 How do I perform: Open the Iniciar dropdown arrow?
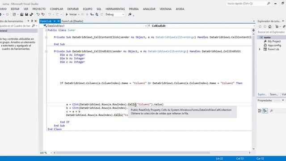(x=79, y=14)
